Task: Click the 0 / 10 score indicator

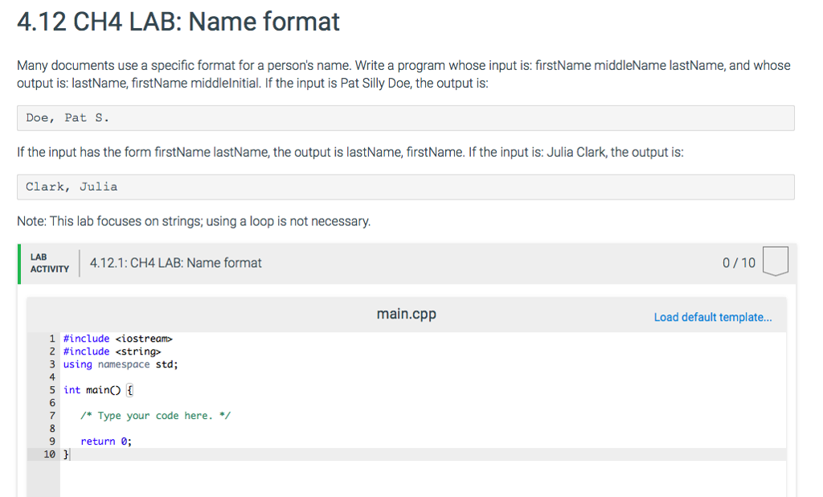Action: click(738, 262)
